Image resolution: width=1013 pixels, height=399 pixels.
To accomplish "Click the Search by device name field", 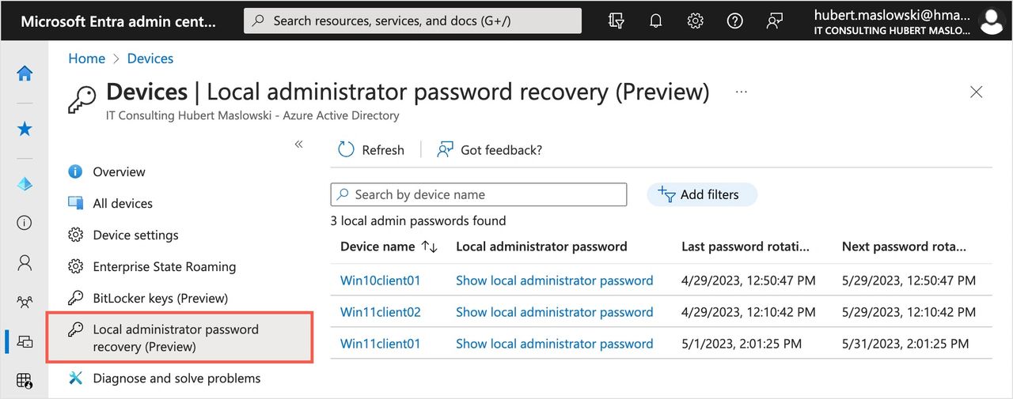I will tap(479, 194).
